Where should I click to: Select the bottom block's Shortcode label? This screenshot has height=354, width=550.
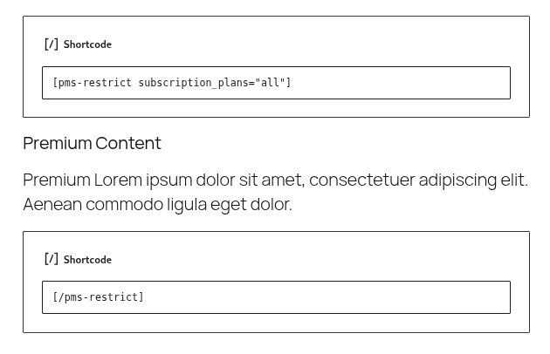87,260
